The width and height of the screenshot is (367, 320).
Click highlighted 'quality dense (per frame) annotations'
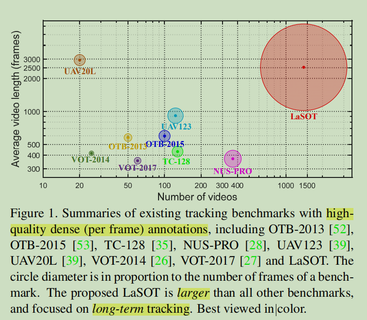(x=109, y=229)
